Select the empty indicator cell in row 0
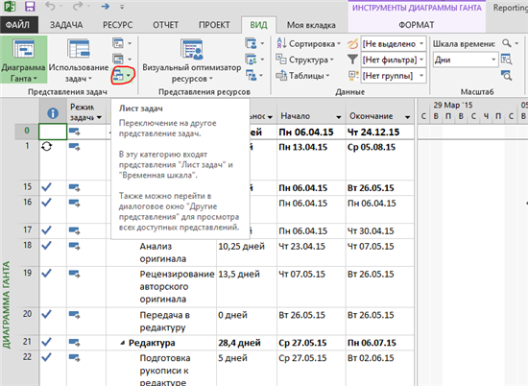 [53, 132]
